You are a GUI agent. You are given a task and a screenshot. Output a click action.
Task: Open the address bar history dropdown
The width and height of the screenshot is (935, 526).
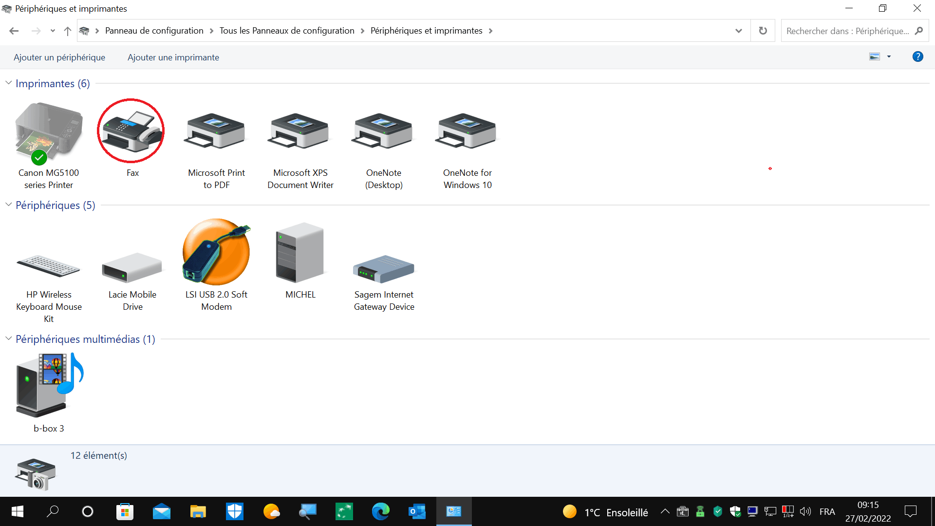pos(738,31)
